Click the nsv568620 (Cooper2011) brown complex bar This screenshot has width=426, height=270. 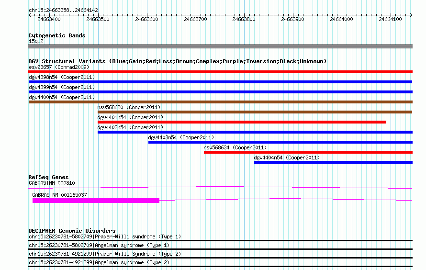pos(255,112)
